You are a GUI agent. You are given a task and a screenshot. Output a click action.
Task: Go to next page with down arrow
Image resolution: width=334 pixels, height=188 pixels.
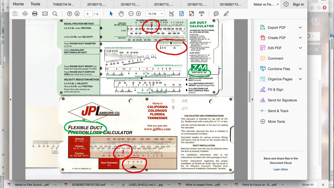point(77,14)
